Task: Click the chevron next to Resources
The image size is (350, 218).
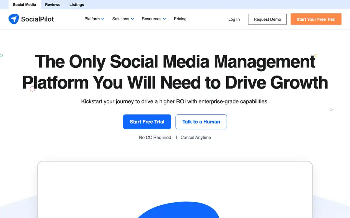Action: click(x=164, y=19)
